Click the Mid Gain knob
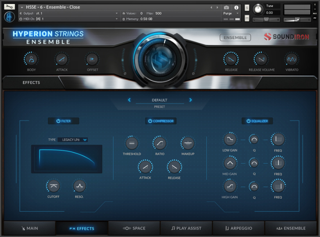The image size is (320, 237). click(x=230, y=163)
